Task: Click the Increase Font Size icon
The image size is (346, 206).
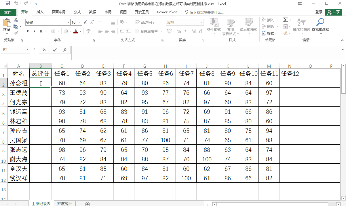Action: pos(85,22)
